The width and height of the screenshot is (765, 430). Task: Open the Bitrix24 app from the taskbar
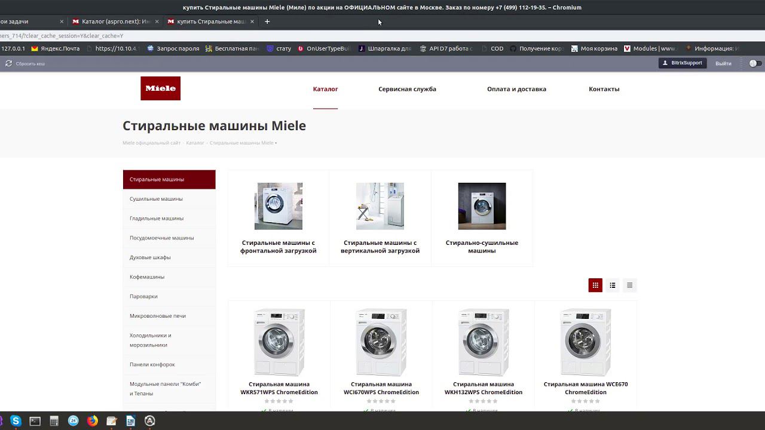point(74,421)
